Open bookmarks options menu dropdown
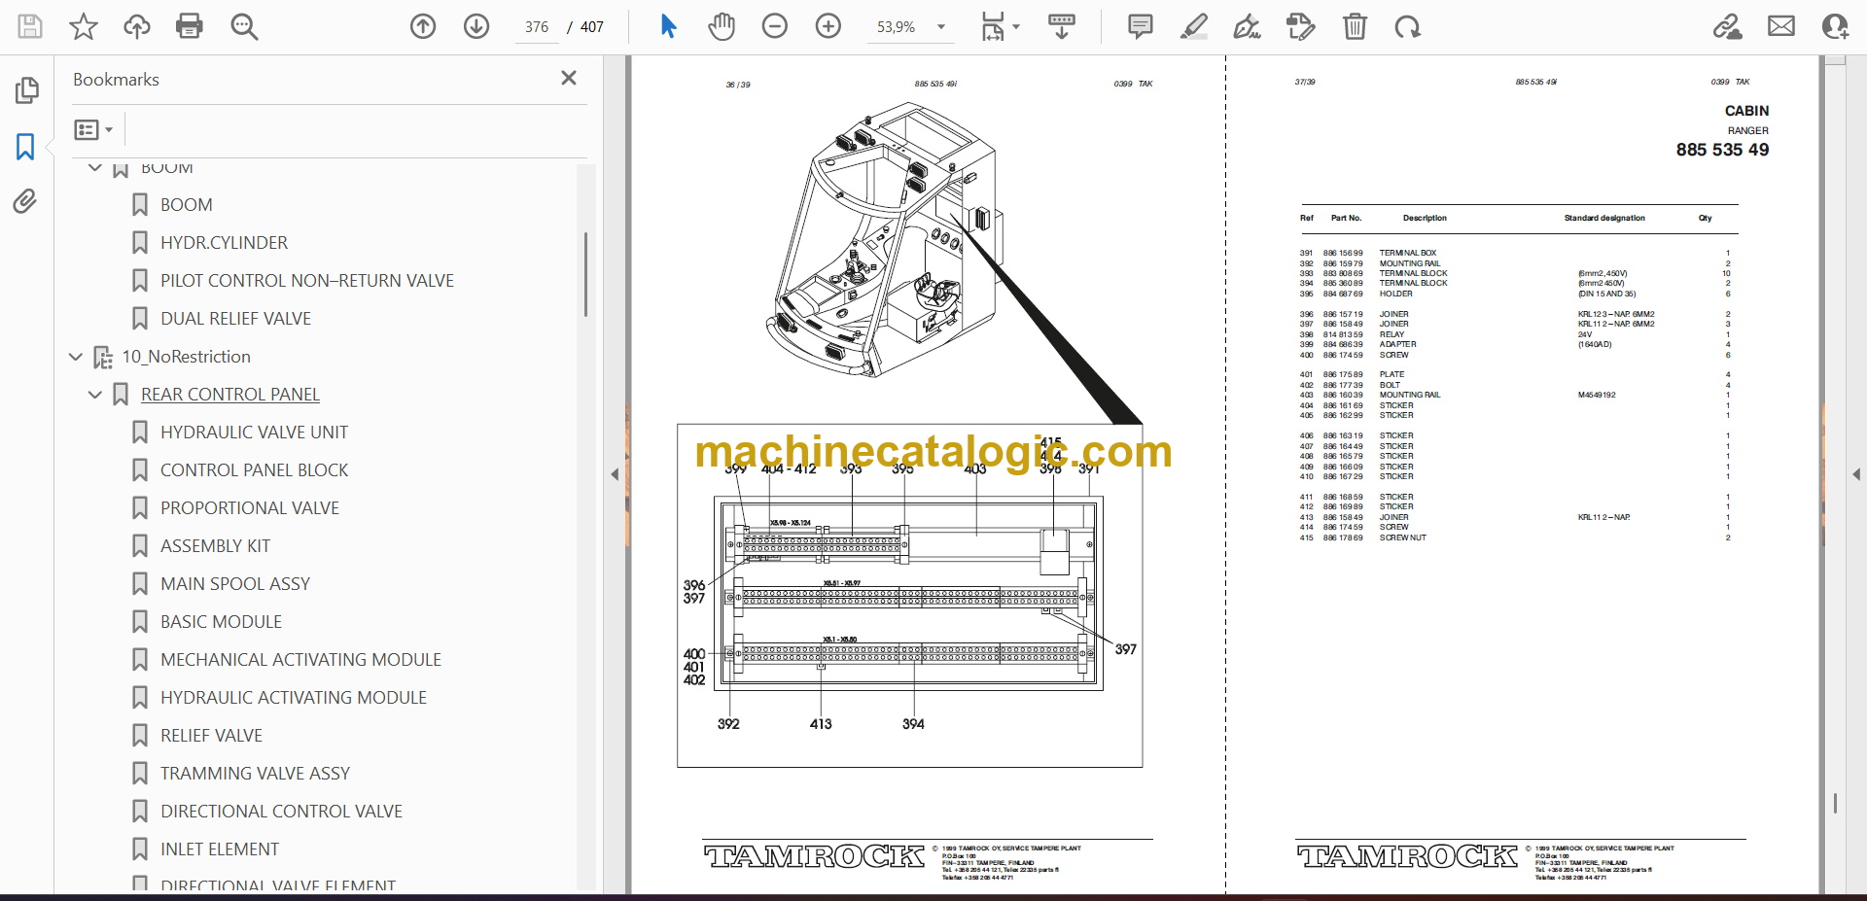This screenshot has width=1867, height=901. tap(93, 129)
